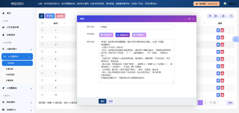Click the refresh icon button in the toolbar
The image size is (239, 113).
[41, 16]
